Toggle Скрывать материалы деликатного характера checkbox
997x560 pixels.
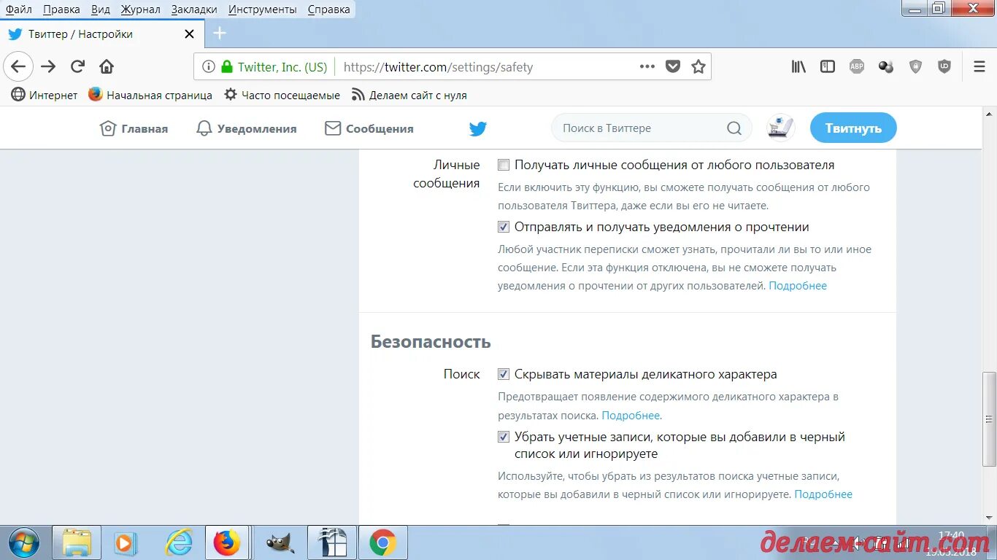(504, 374)
